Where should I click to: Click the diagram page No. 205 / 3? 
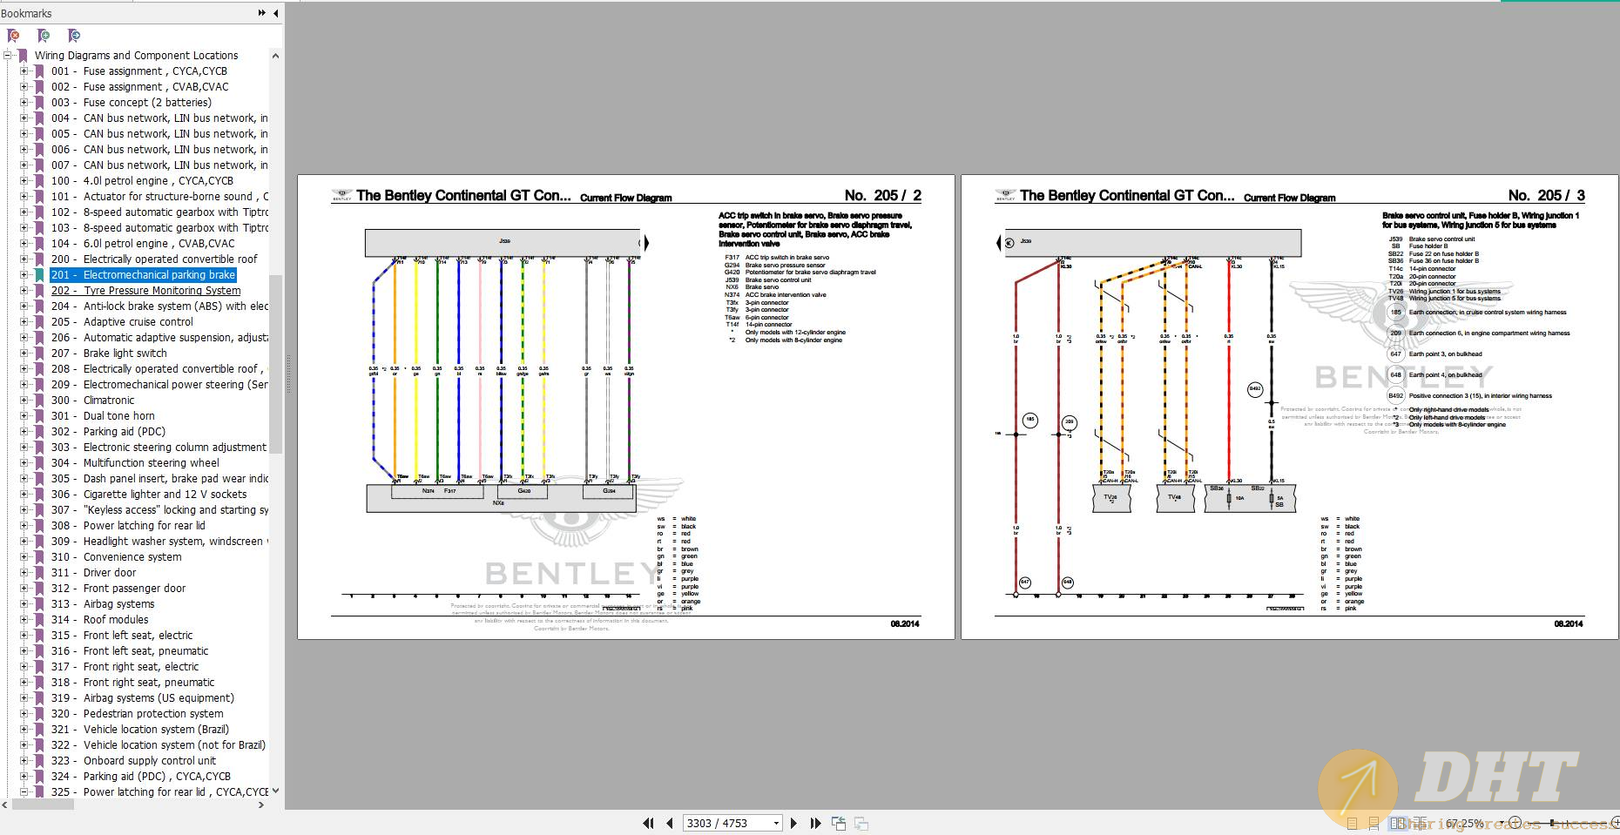(1289, 407)
